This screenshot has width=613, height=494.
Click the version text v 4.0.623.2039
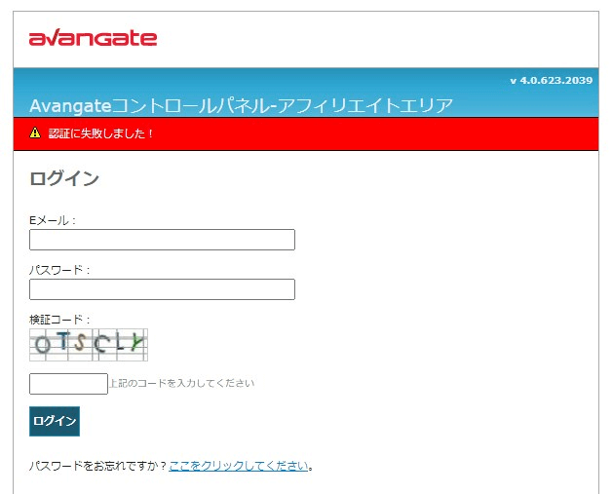(552, 81)
